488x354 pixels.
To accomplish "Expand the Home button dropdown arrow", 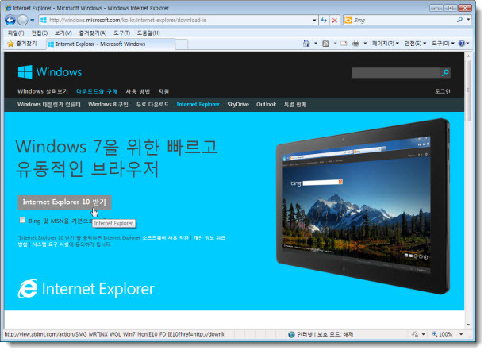I will pos(316,44).
